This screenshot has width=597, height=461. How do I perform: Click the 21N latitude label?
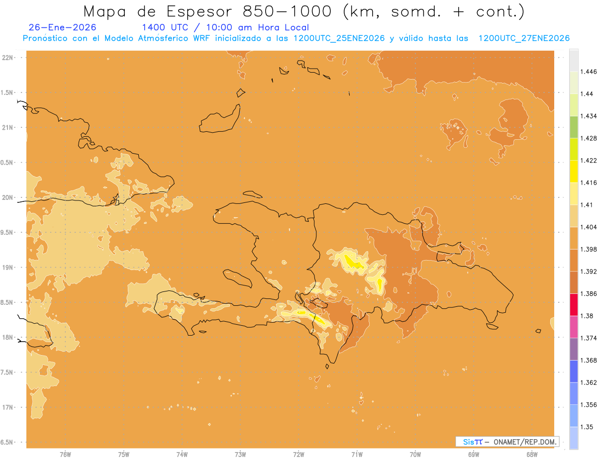(x=7, y=127)
